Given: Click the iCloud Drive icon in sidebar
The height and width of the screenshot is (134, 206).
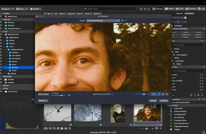Looking at the screenshot, I should click(5, 91).
